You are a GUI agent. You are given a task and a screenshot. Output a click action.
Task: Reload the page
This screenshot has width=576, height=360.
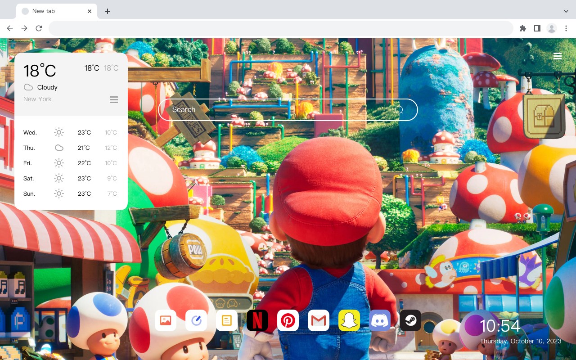point(39,28)
